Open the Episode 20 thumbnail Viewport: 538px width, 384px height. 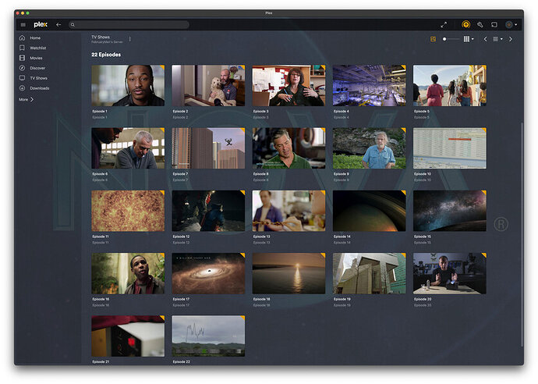pyautogui.click(x=449, y=273)
